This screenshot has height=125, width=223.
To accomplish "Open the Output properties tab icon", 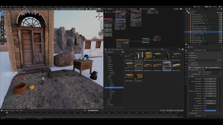I will (186, 53).
